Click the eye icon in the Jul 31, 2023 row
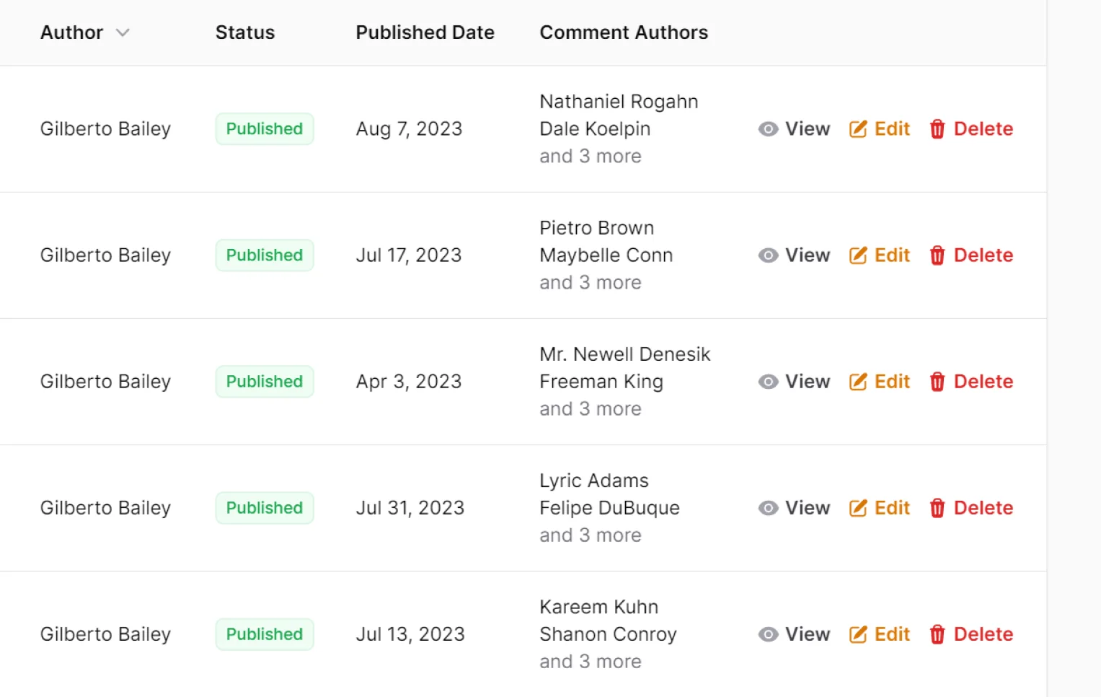 (768, 508)
